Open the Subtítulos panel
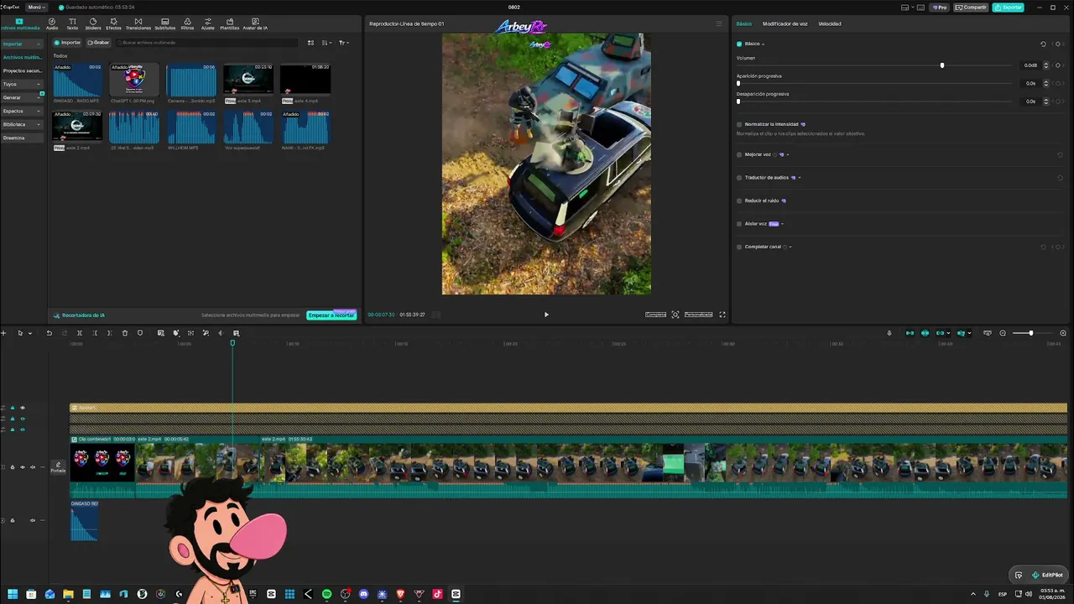The image size is (1074, 604). click(x=164, y=23)
